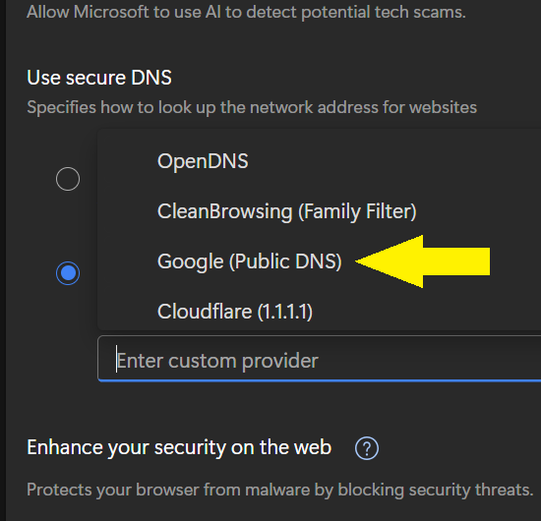The width and height of the screenshot is (541, 521).
Task: Click the (Public DNS) label beside Google
Action: (285, 261)
